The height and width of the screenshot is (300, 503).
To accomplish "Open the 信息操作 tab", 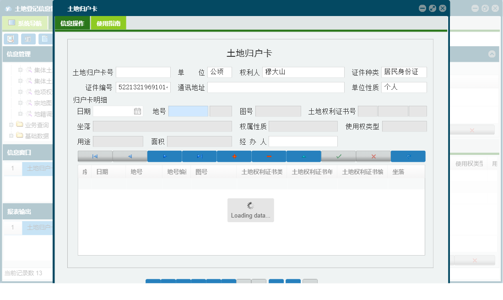I will tap(72, 23).
